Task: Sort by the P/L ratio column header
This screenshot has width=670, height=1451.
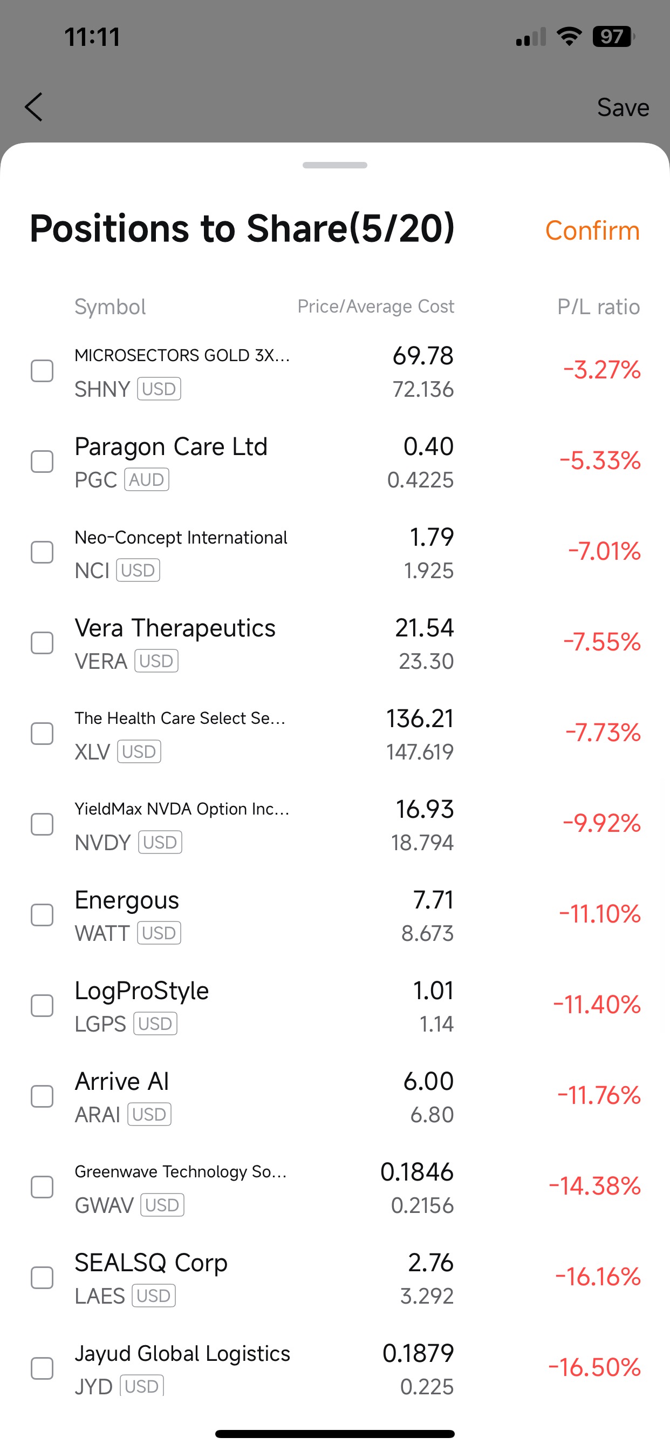Action: [598, 307]
